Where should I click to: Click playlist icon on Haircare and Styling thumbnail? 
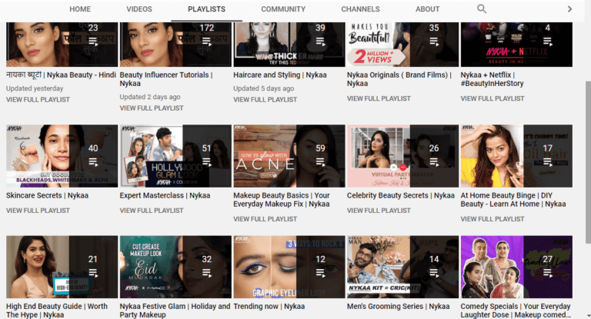tap(320, 42)
